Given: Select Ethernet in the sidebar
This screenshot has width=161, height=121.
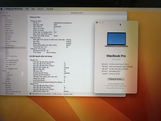Looking at the screenshot, I should point(8,35).
